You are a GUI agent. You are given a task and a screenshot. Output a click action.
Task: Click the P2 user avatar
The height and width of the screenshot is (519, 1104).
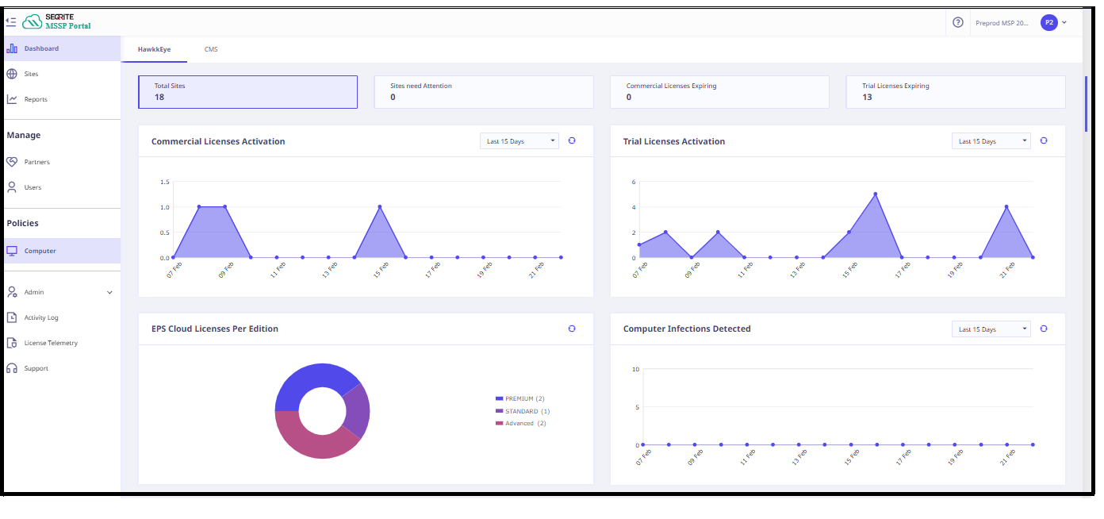pos(1049,22)
